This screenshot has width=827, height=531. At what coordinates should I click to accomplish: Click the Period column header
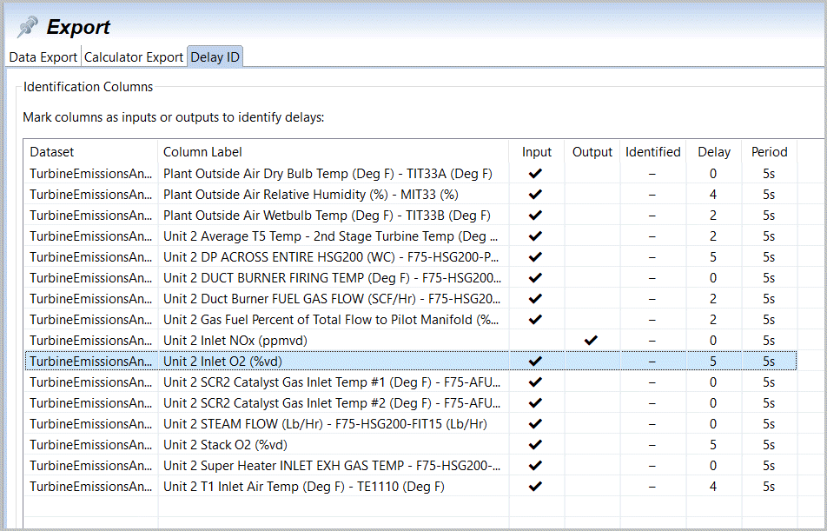tap(769, 152)
